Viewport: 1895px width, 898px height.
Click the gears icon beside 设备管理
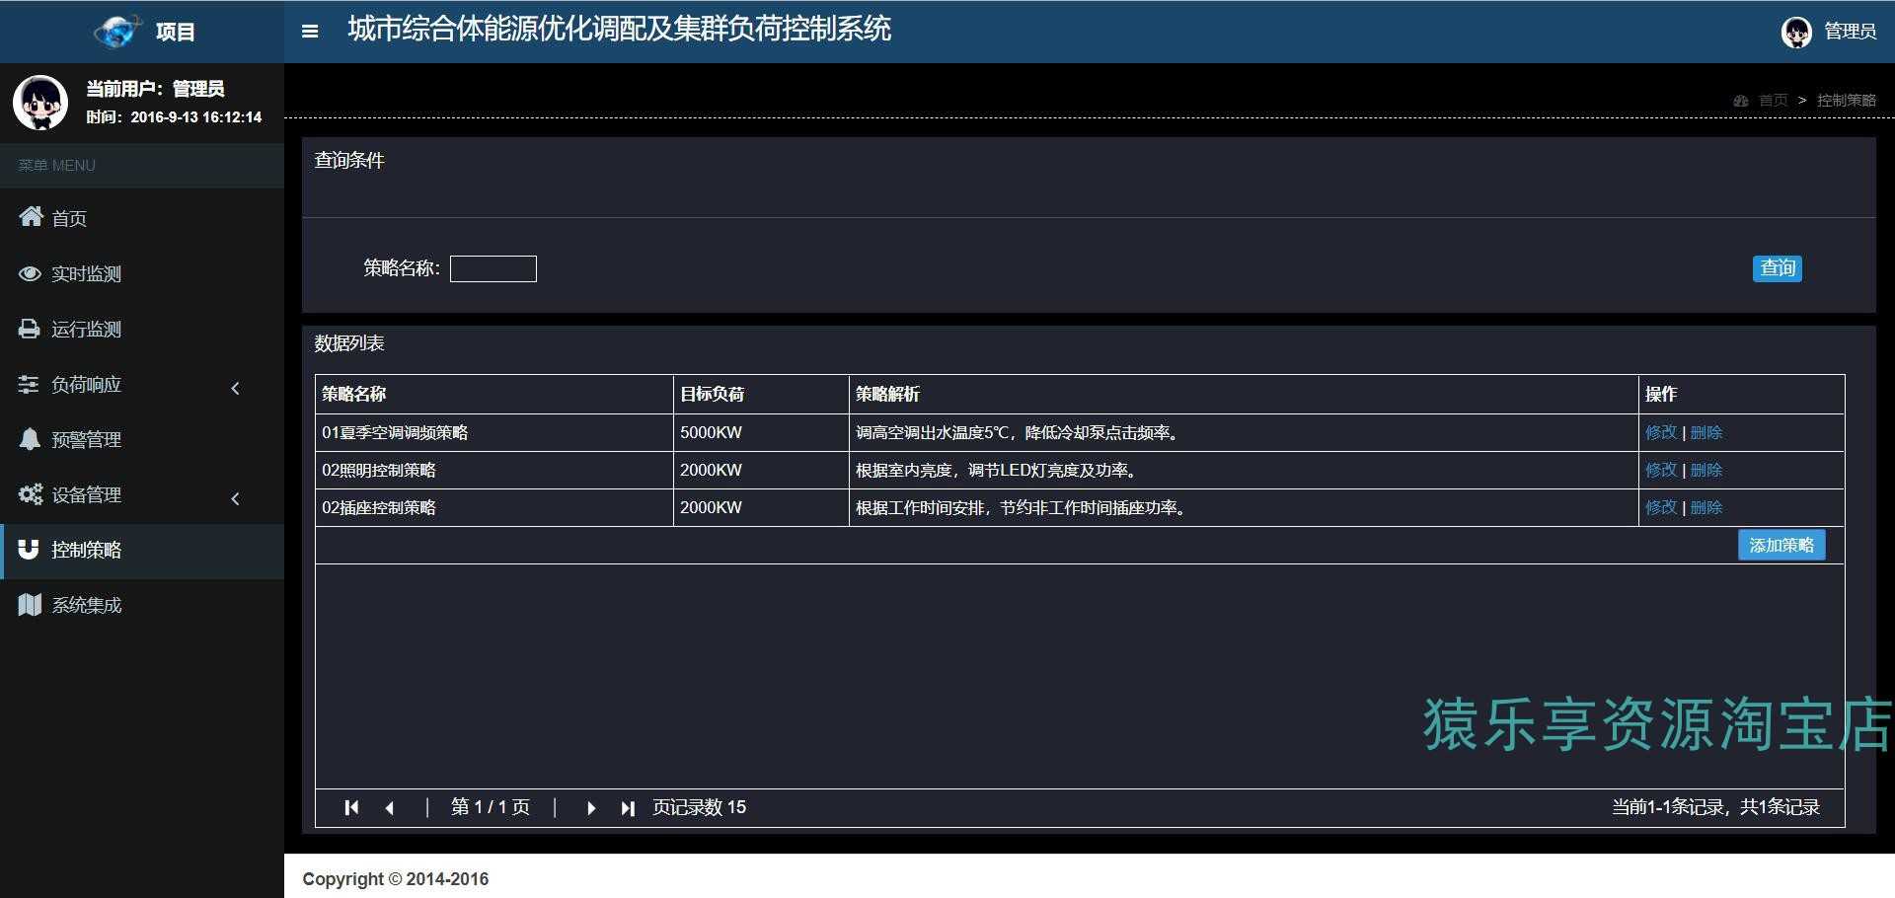coord(31,494)
